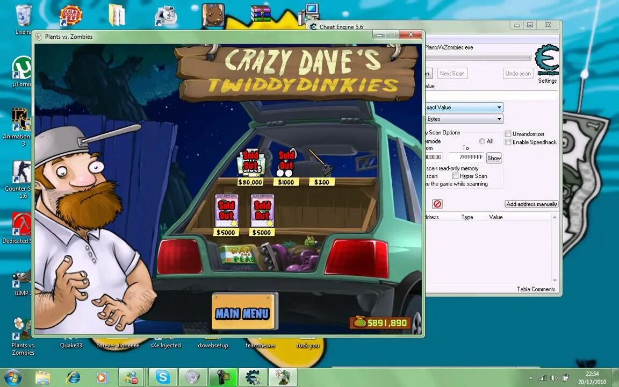Image resolution: width=619 pixels, height=387 pixels.
Task: Open the Quake33 desktop item
Action: pyautogui.click(x=71, y=345)
